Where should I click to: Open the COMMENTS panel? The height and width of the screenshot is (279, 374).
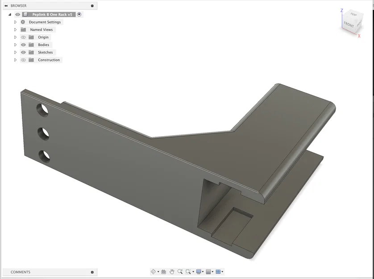pyautogui.click(x=20, y=272)
